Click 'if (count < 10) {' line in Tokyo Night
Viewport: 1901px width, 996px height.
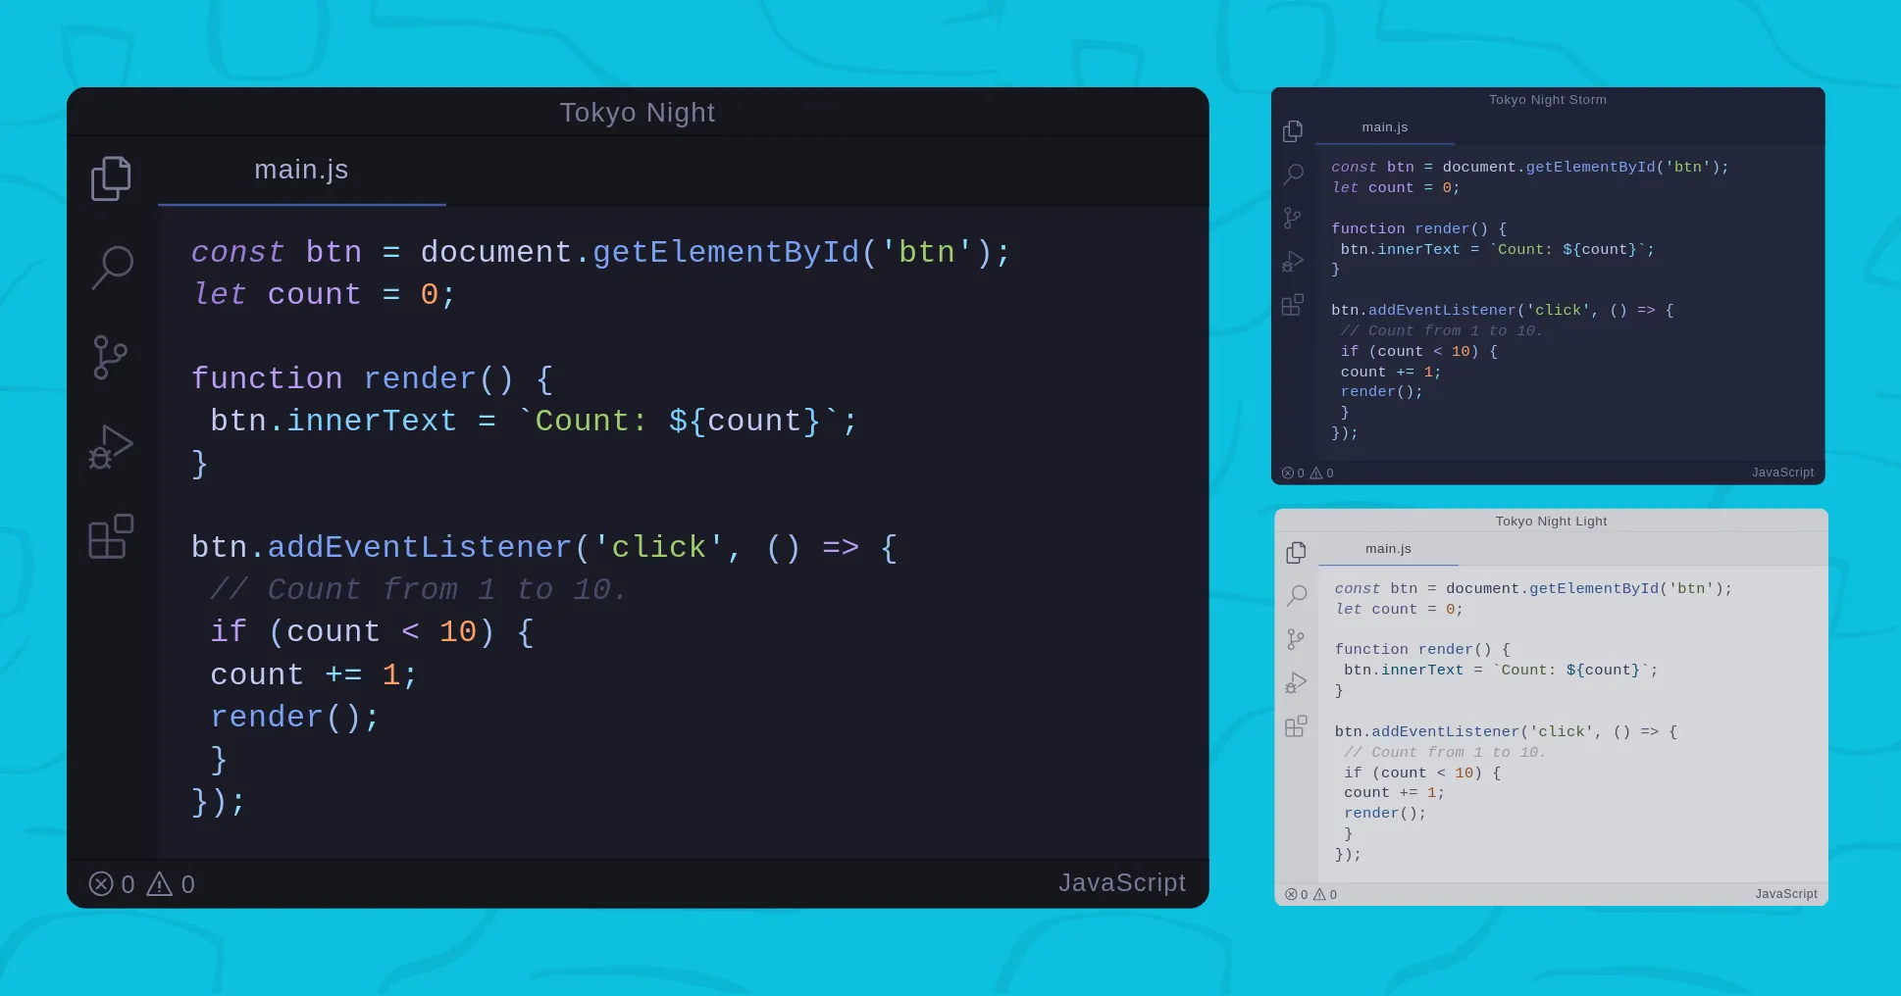(x=372, y=632)
